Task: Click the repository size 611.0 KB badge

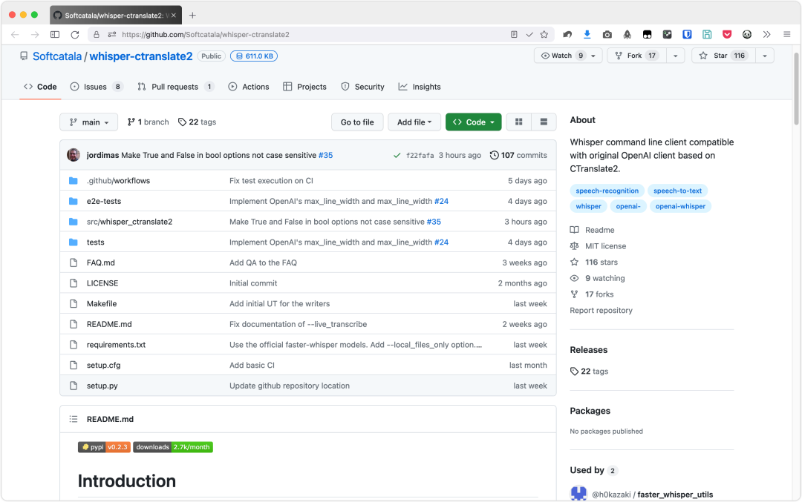Action: pos(254,56)
